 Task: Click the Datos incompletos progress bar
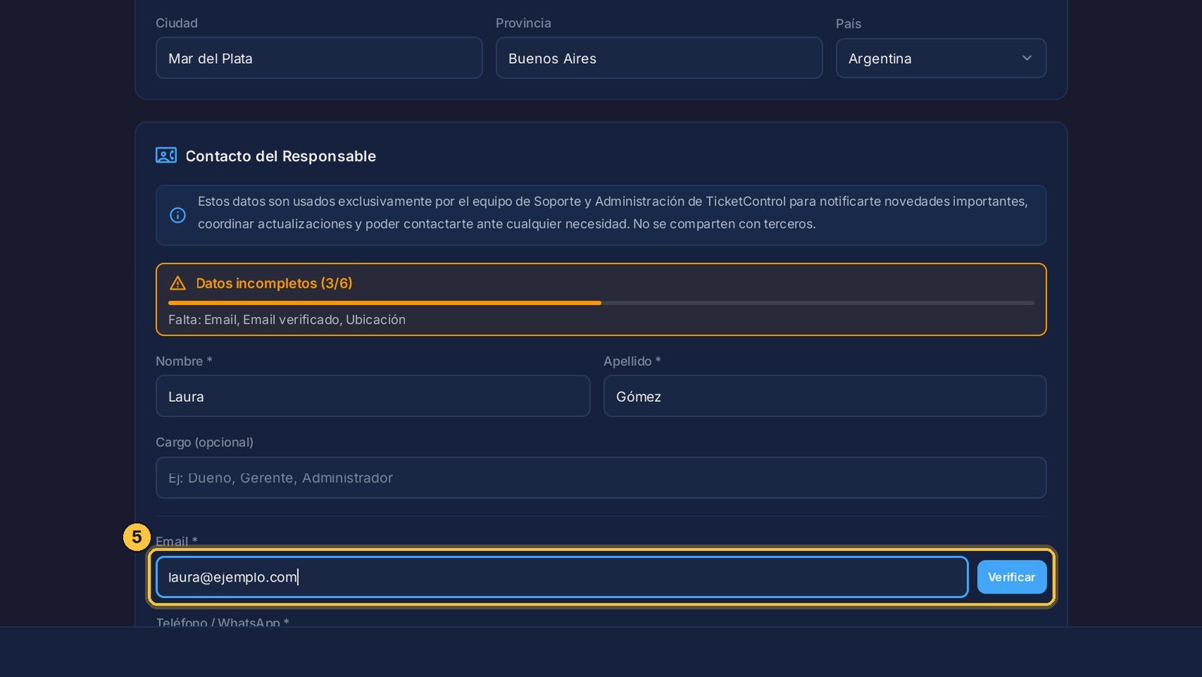[x=601, y=303]
